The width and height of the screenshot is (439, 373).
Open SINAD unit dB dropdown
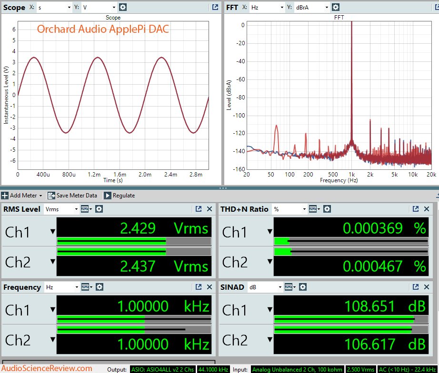point(265,287)
